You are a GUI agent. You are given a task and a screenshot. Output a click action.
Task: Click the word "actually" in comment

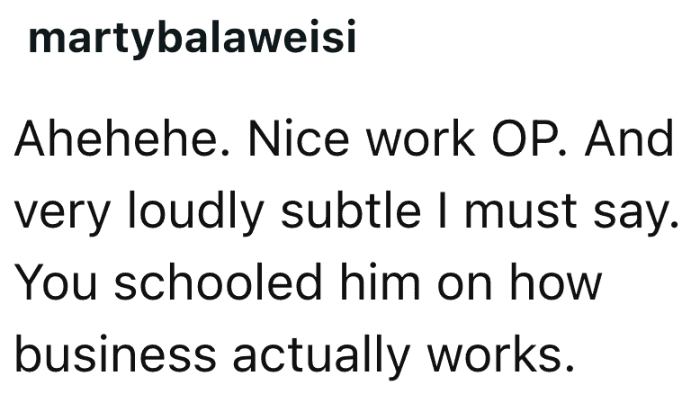(x=321, y=354)
